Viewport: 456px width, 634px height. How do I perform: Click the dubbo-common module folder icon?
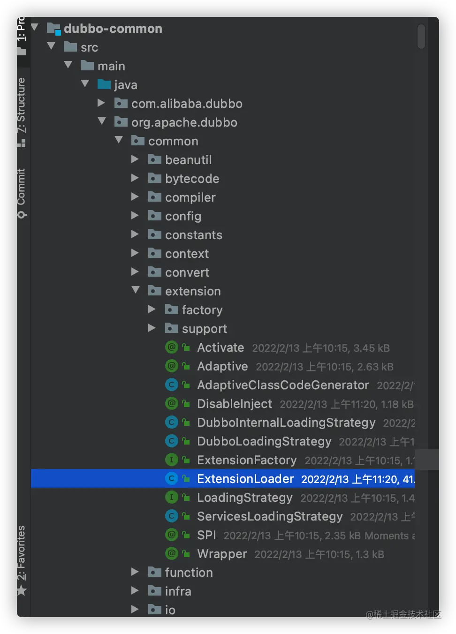[x=54, y=29]
